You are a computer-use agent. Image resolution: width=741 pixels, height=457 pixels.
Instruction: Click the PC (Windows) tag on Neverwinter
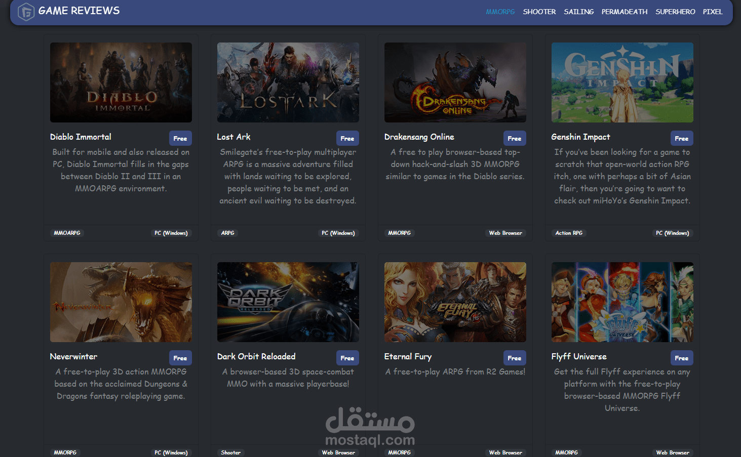coord(171,452)
